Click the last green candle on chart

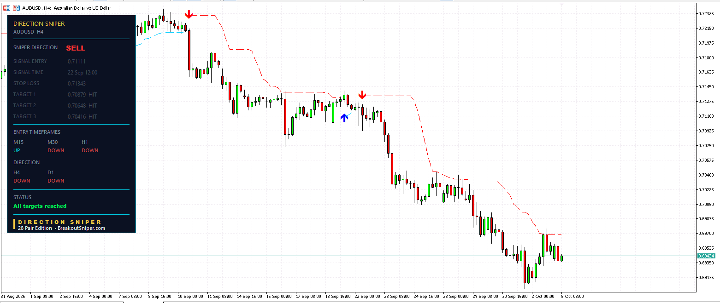click(561, 258)
